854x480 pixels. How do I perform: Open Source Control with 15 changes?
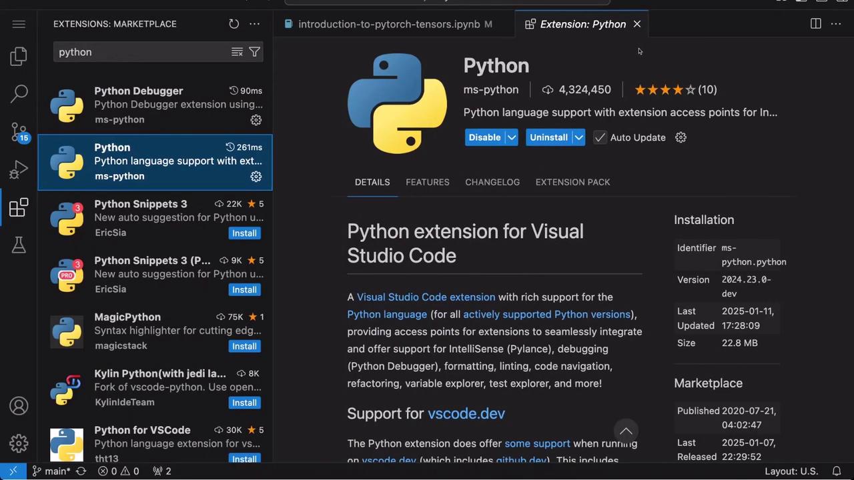pyautogui.click(x=19, y=131)
